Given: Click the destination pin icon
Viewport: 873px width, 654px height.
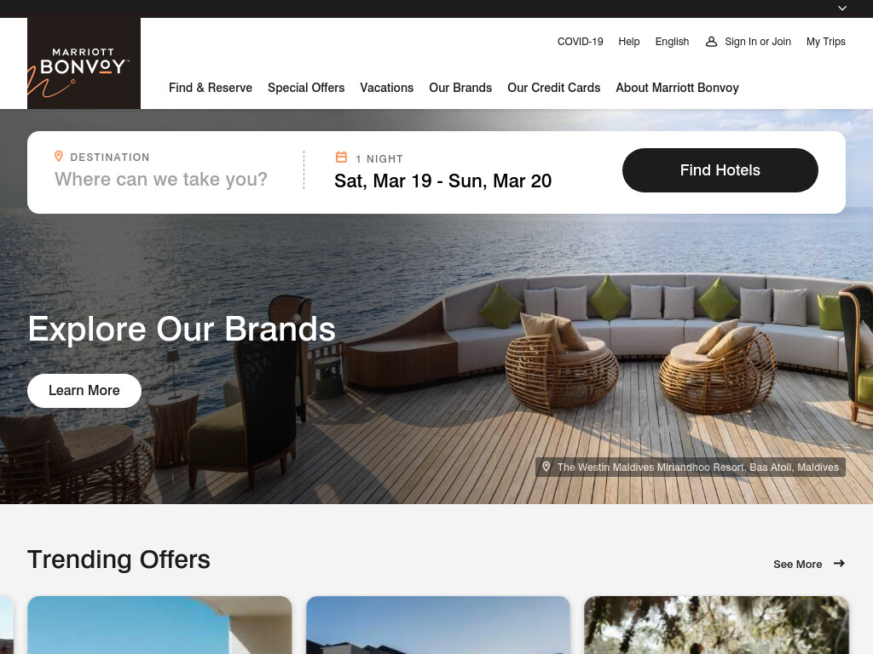Looking at the screenshot, I should tap(59, 157).
